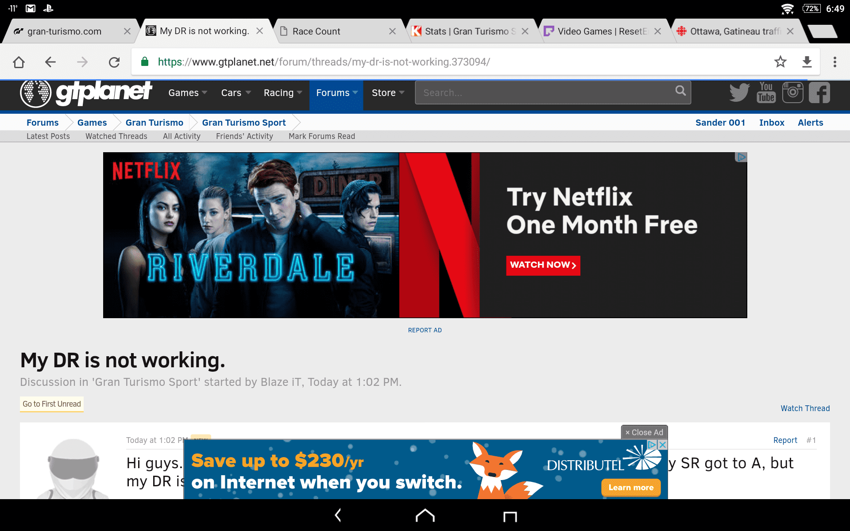This screenshot has height=531, width=850.
Task: Click the AdChoices icon on Netflix ad
Action: click(x=741, y=157)
